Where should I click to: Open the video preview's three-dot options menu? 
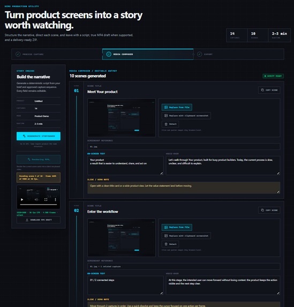pyautogui.click(x=55, y=199)
